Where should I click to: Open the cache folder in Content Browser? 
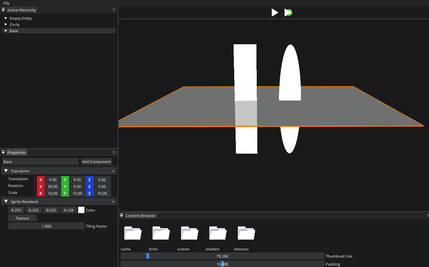pyautogui.click(x=132, y=233)
